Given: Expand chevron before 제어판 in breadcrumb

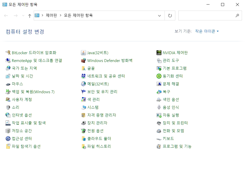Looking at the screenshot, I should 42,15.
